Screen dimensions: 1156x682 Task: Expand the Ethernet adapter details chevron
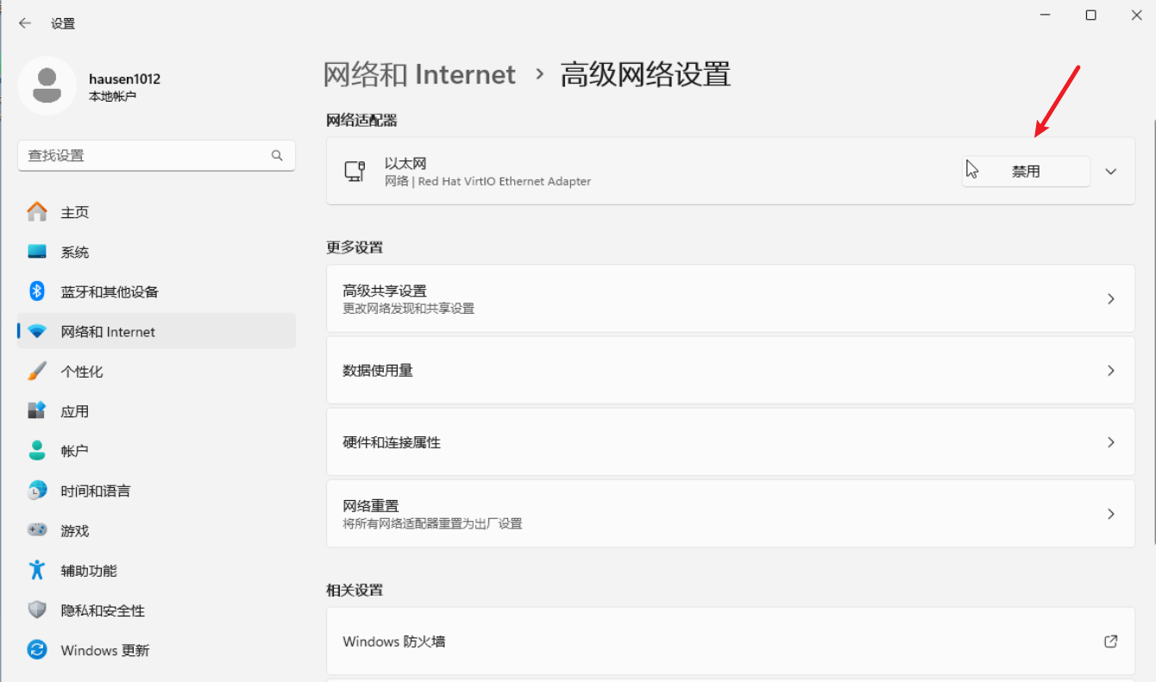[1111, 171]
